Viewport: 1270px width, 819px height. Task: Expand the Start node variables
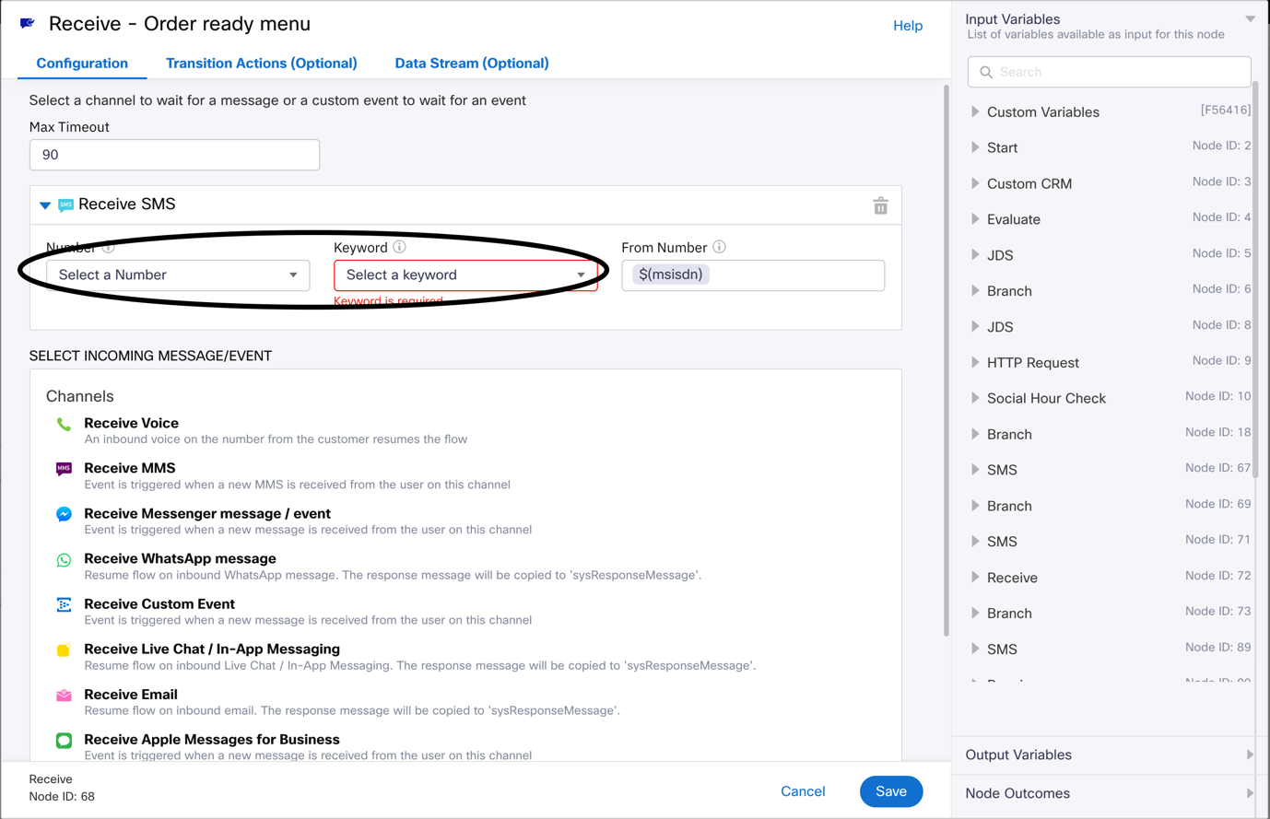click(x=975, y=147)
